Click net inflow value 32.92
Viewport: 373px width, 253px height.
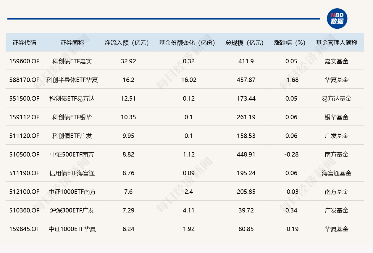128,61
